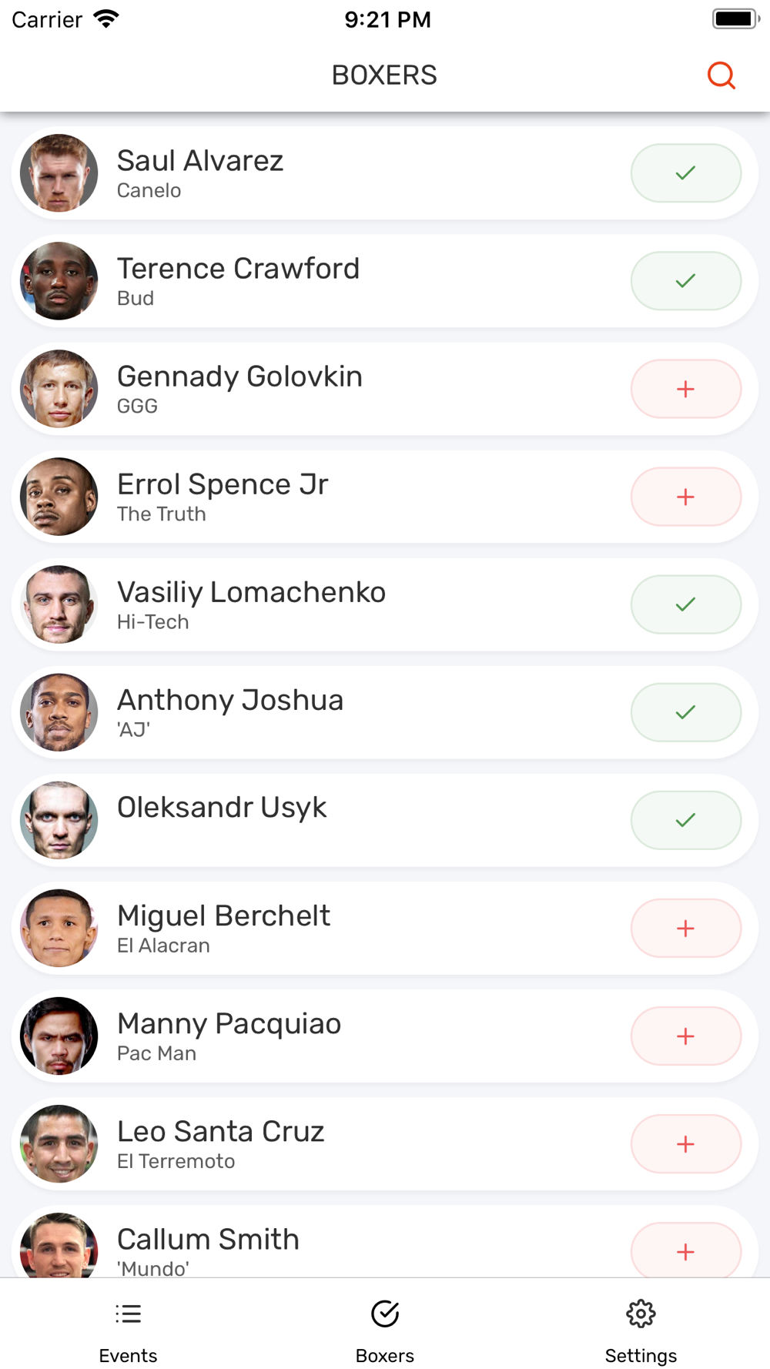Screen dimensions: 770x1369
Task: Add Gennady Golovkin with plus button
Action: pos(686,389)
